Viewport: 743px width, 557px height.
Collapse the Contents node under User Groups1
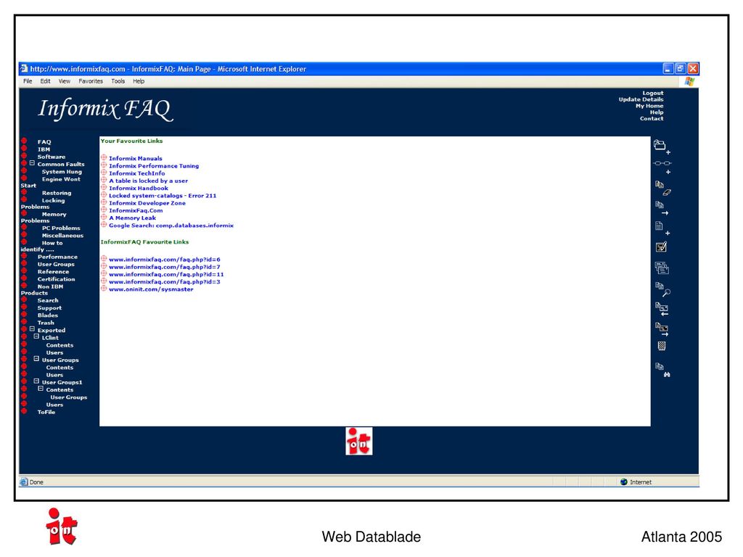(41, 389)
